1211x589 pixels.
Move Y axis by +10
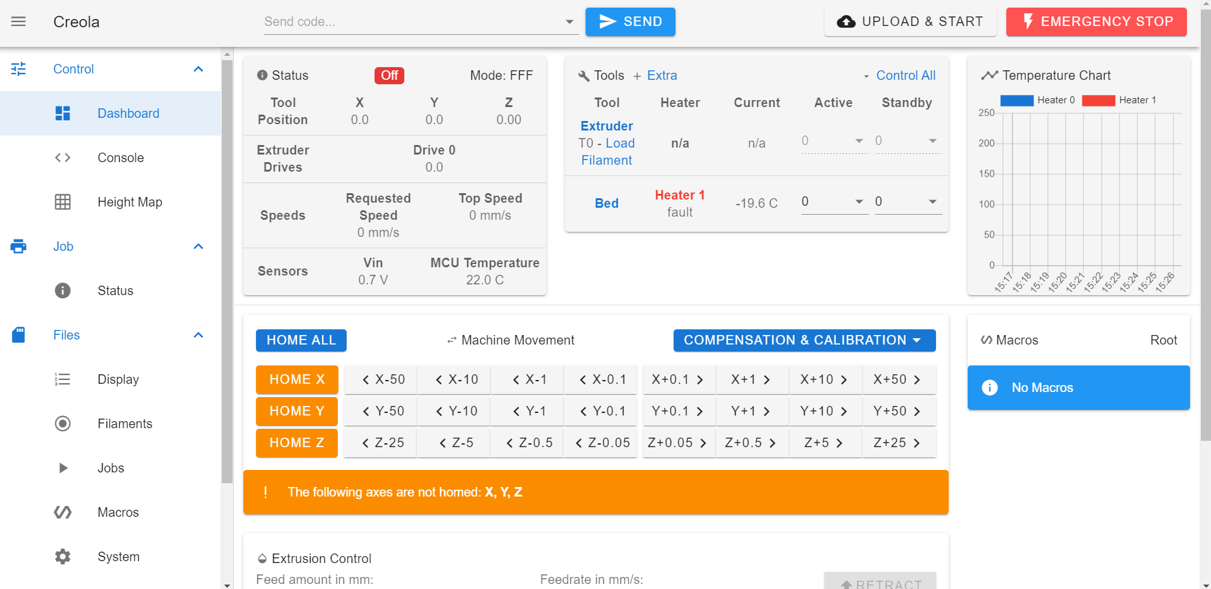click(826, 411)
